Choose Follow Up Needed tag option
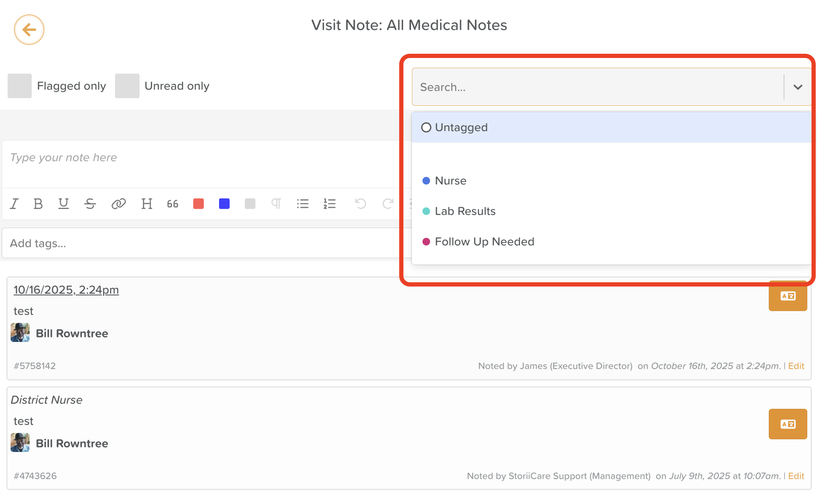 click(x=484, y=242)
